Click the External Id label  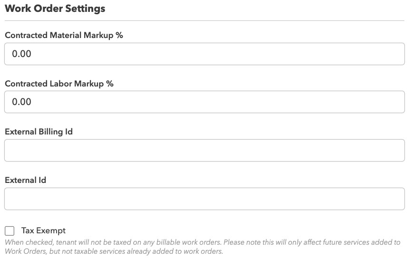point(25,180)
